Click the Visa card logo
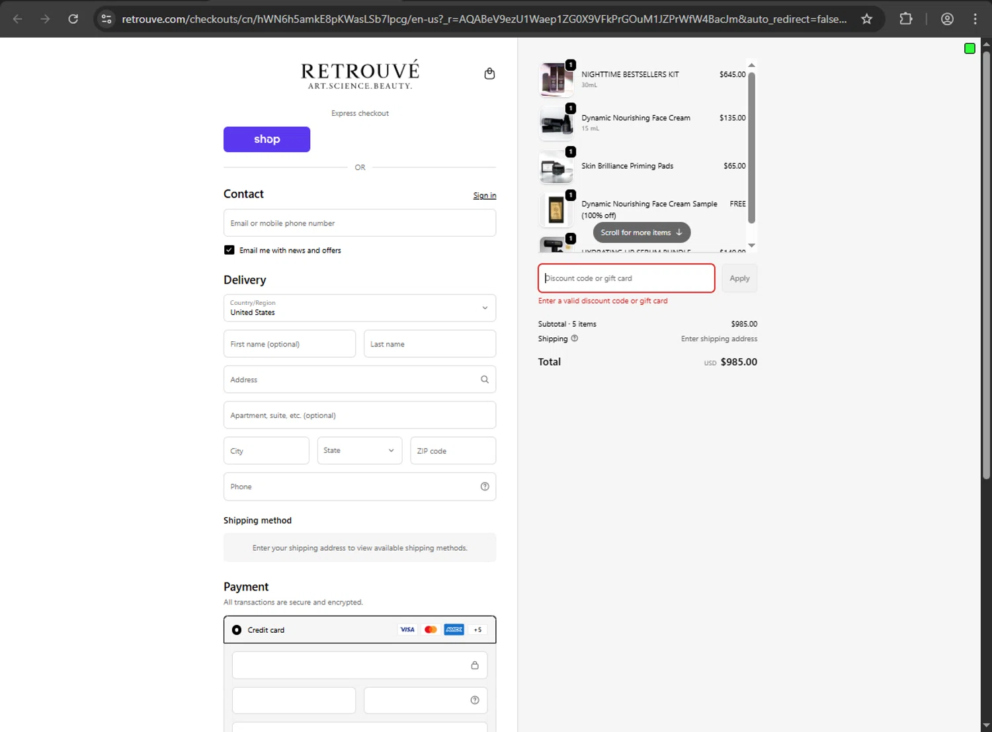 (407, 630)
